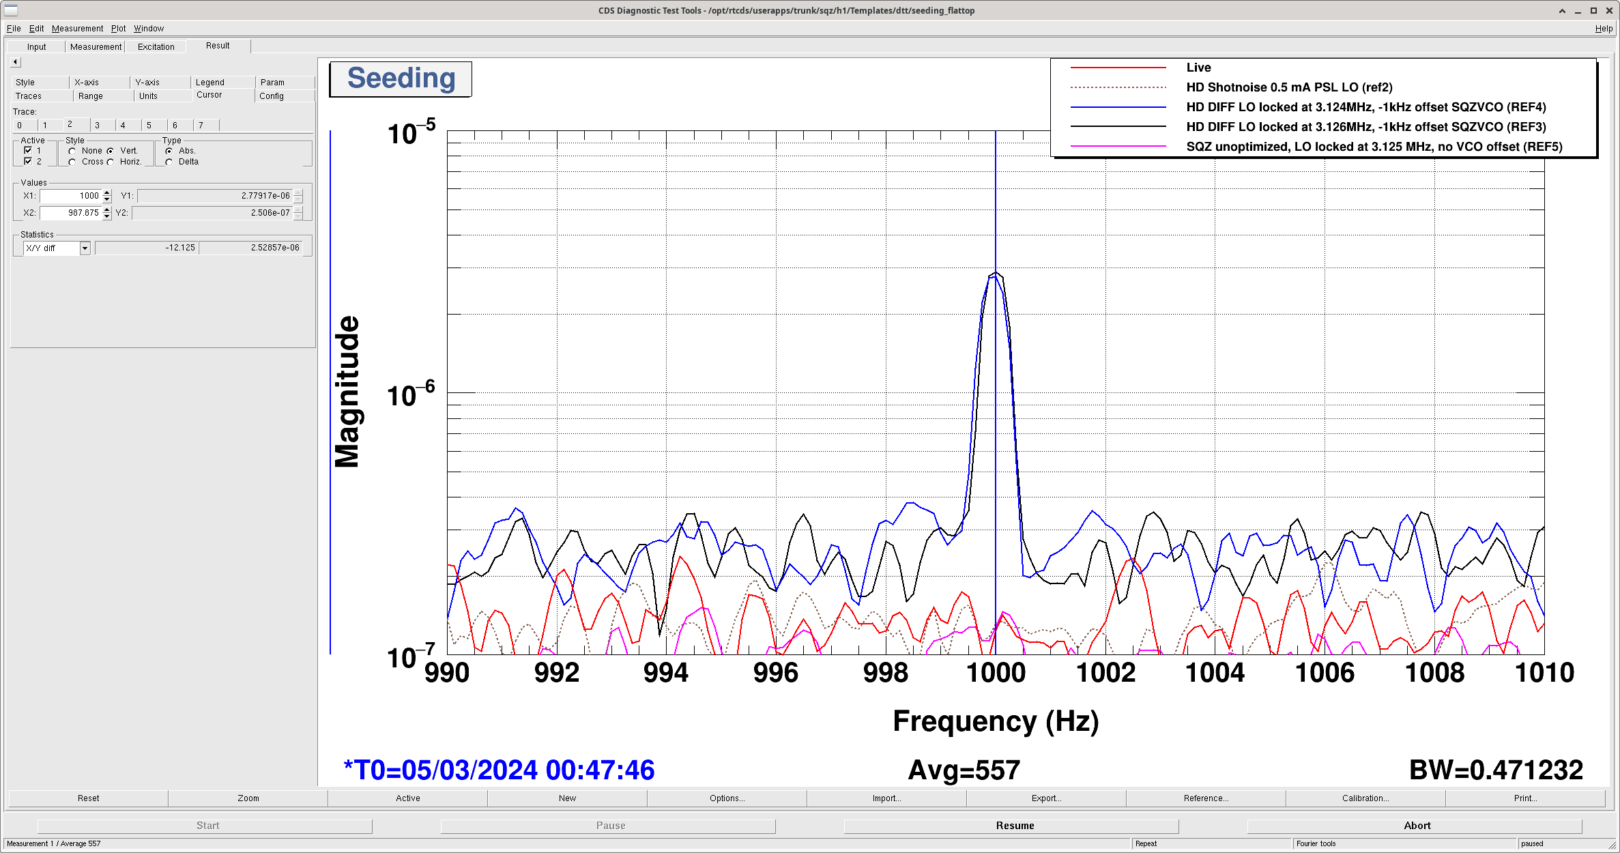The image size is (1620, 853).
Task: Click the Seeding plot title box
Action: tap(401, 79)
